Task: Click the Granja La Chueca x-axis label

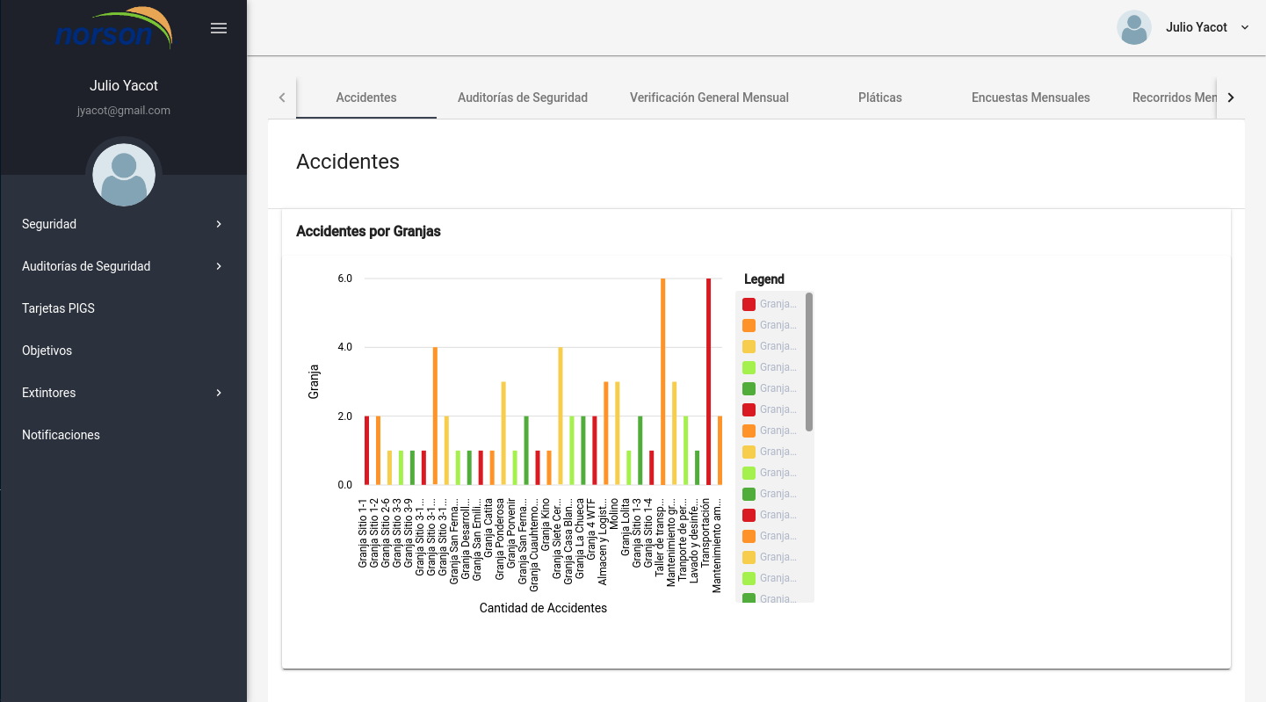Action: [579, 539]
